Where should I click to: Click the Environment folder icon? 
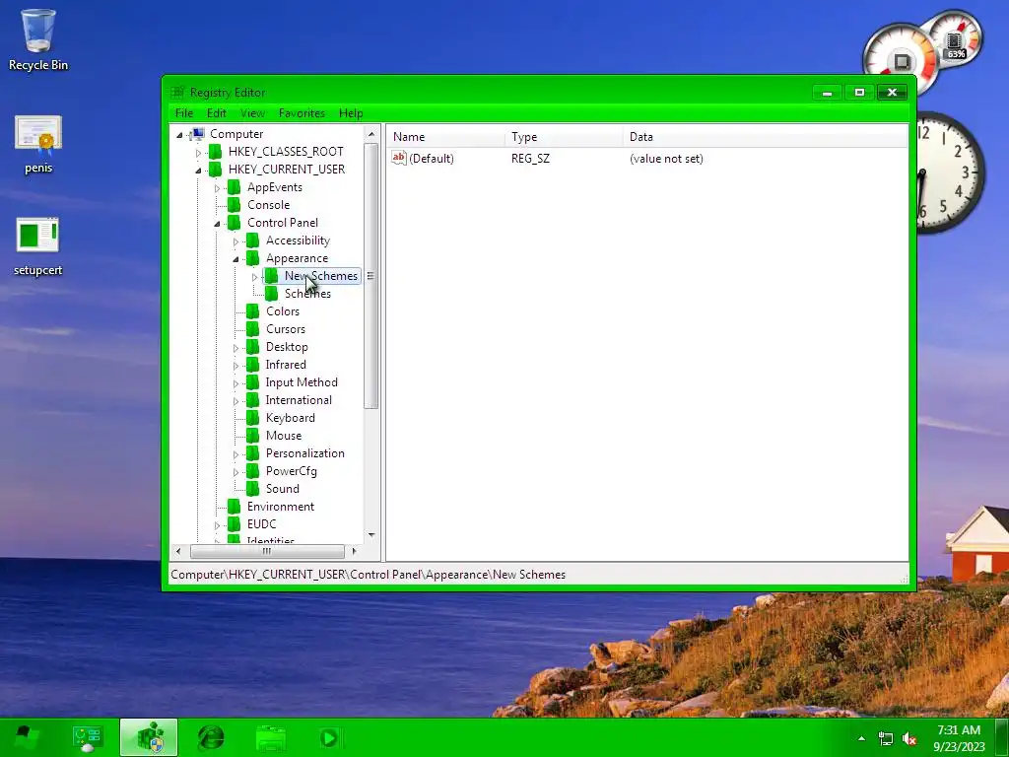coord(235,507)
